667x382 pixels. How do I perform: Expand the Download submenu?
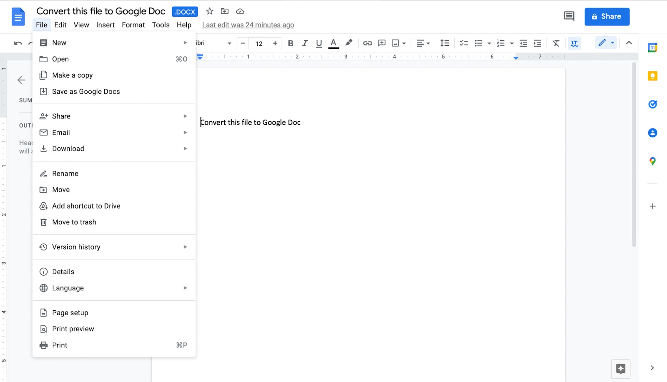click(x=114, y=148)
